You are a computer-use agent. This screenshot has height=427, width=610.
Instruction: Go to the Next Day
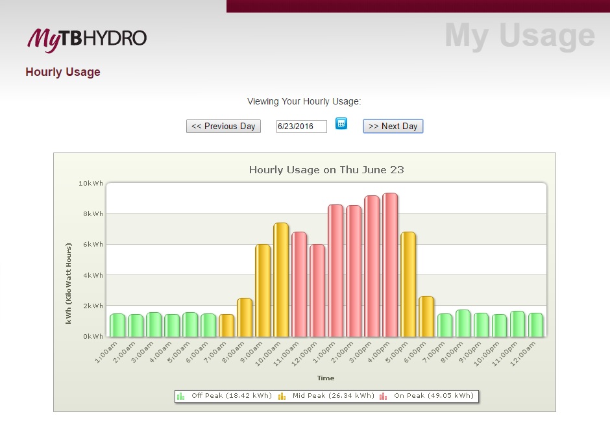(393, 127)
